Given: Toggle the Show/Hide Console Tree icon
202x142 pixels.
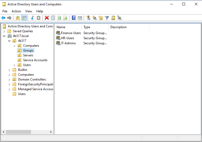Looking at the screenshot, I should 24,18.
